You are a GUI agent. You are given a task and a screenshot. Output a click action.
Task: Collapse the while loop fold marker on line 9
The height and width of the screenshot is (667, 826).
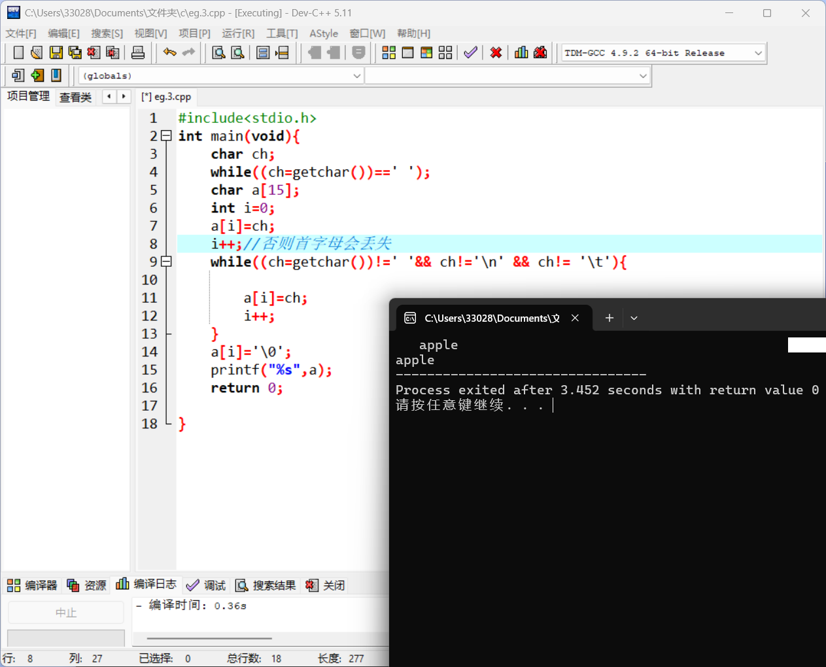166,262
